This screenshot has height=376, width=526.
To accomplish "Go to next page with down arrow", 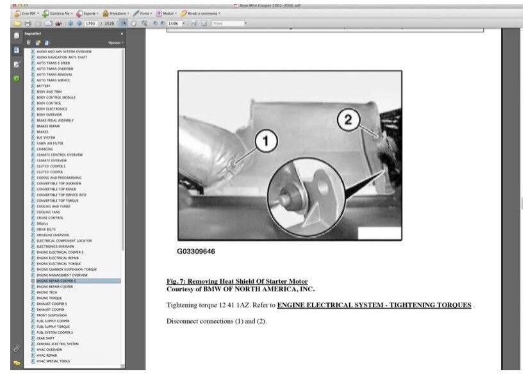I will tap(79, 23).
